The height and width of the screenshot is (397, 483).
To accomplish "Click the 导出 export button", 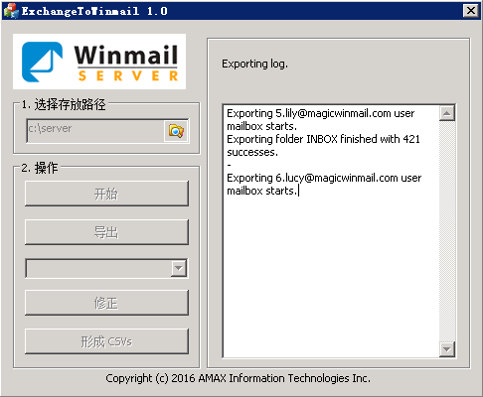I will click(106, 232).
